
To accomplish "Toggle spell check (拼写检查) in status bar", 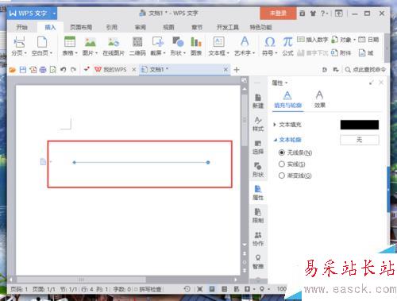I will click(x=148, y=289).
